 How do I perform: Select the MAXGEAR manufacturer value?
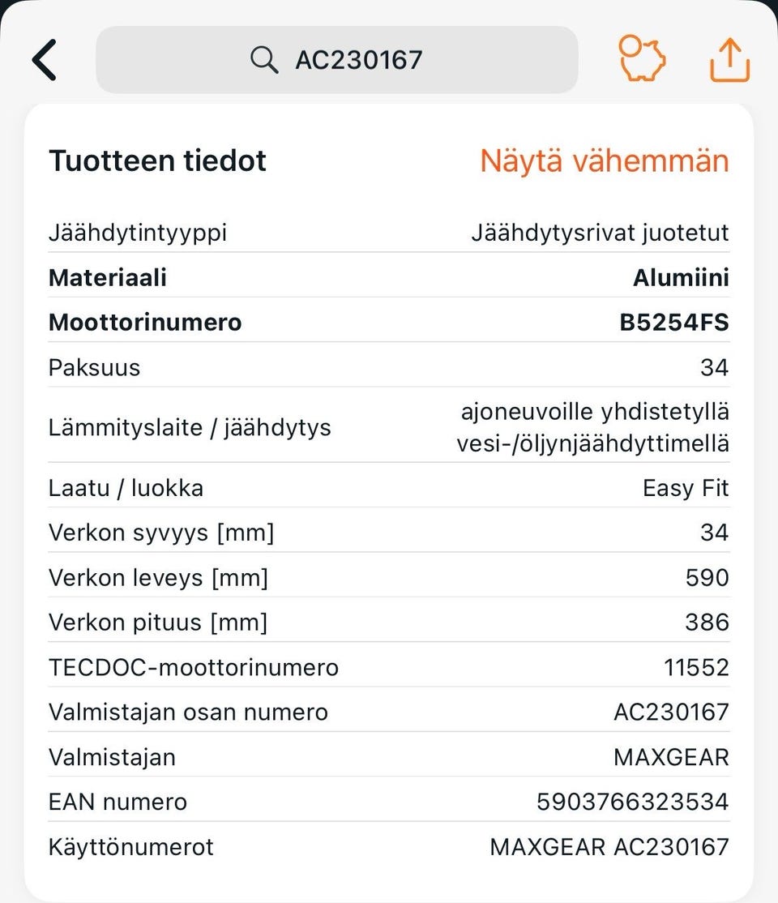(x=672, y=757)
